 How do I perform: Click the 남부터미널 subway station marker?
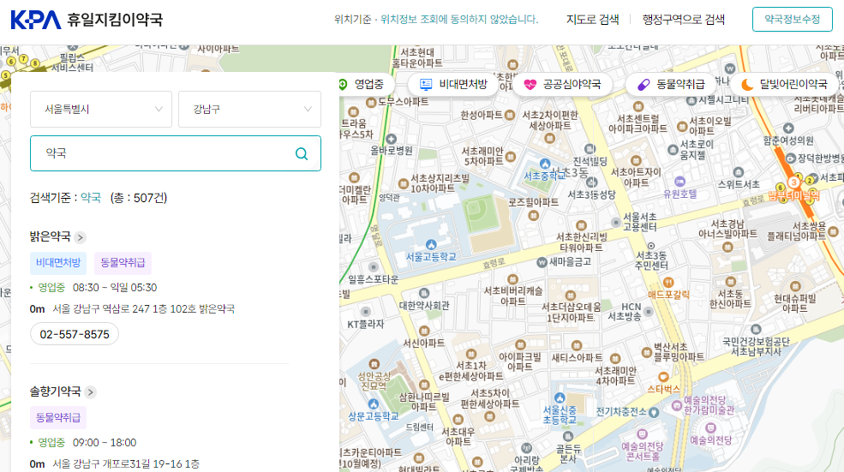(x=793, y=182)
